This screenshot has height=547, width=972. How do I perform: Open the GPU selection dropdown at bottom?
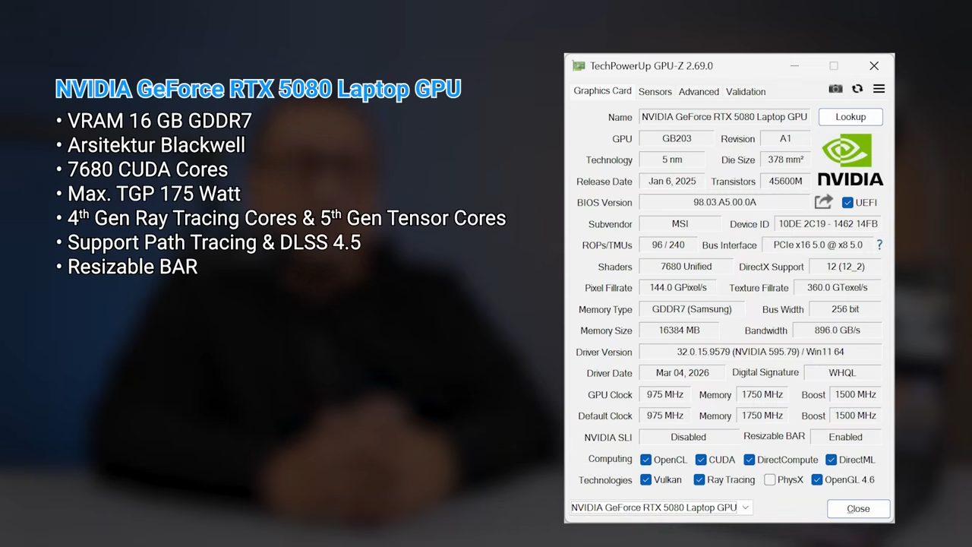tap(661, 507)
